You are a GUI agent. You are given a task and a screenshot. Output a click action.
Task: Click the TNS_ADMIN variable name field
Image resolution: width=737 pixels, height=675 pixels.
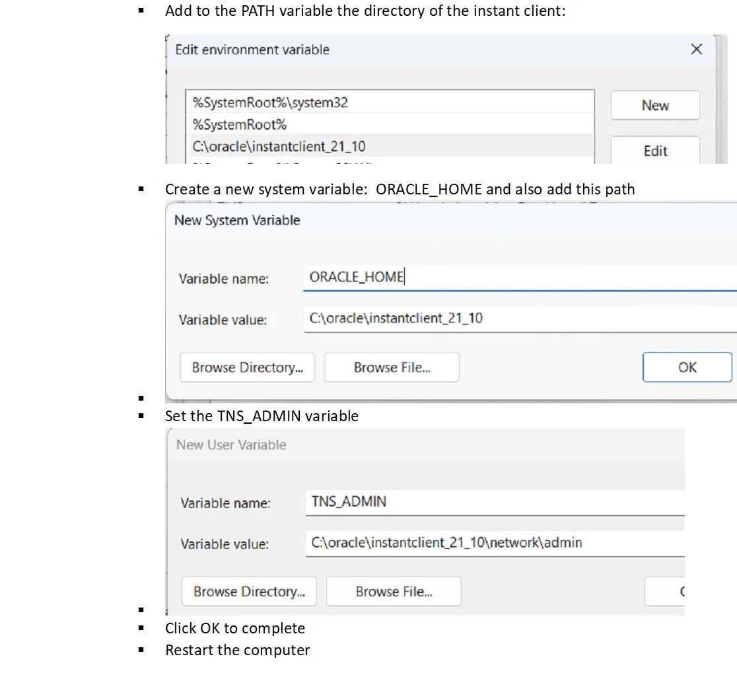tap(462, 501)
